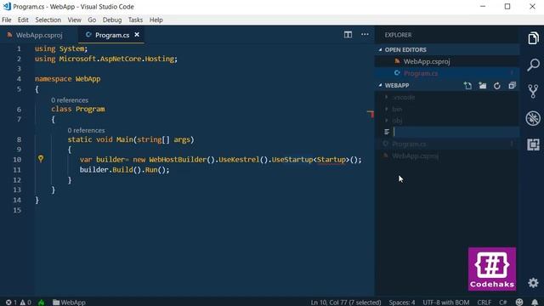Close the Program.cs tab
The image size is (544, 306).
click(x=137, y=35)
